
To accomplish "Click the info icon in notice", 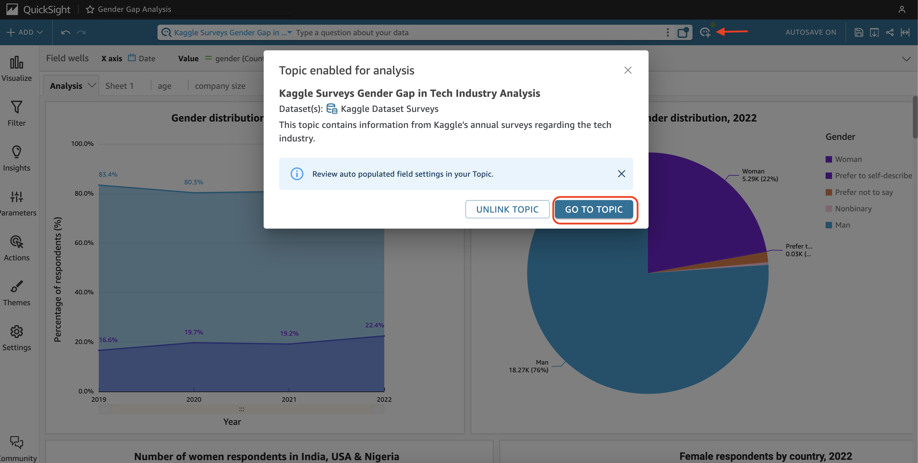I will tap(297, 174).
